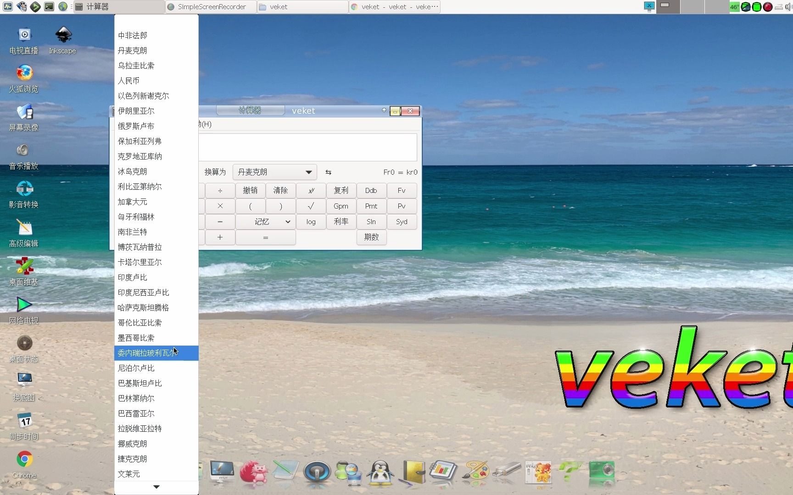The image size is (793, 495).
Task: Click the divide ÷ button
Action: (220, 191)
